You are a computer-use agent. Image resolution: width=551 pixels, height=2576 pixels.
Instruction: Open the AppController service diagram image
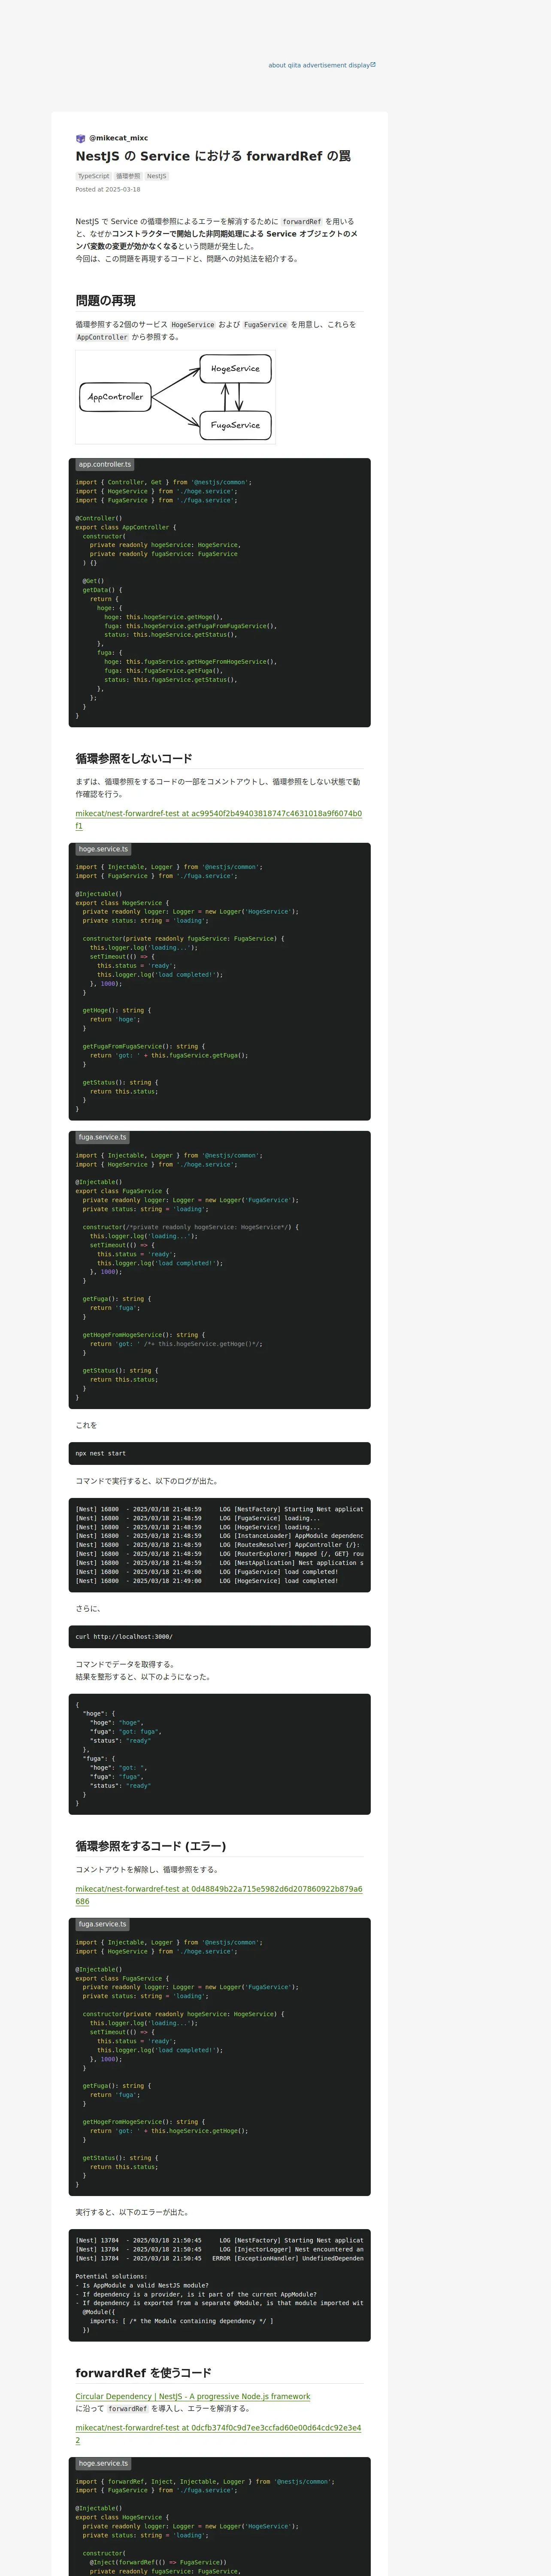175,397
